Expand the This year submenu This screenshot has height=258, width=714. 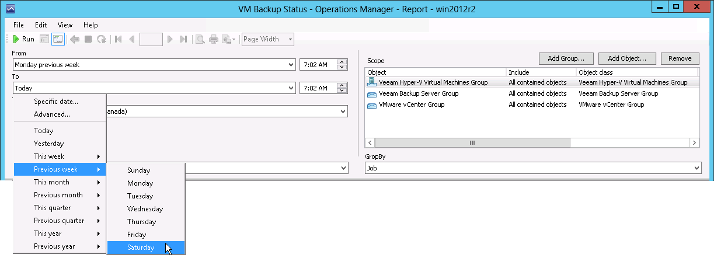[60, 233]
